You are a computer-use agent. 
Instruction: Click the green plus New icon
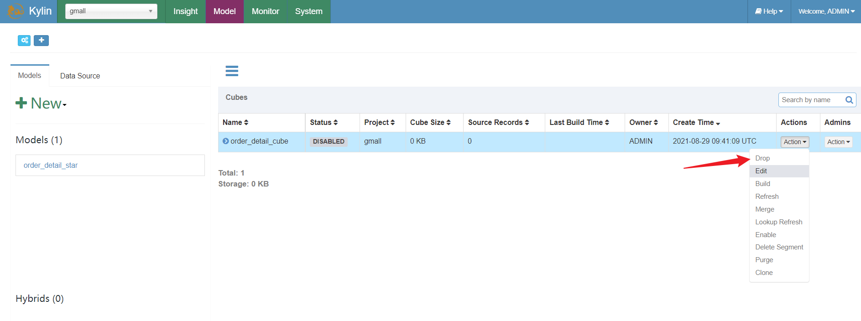pos(21,103)
